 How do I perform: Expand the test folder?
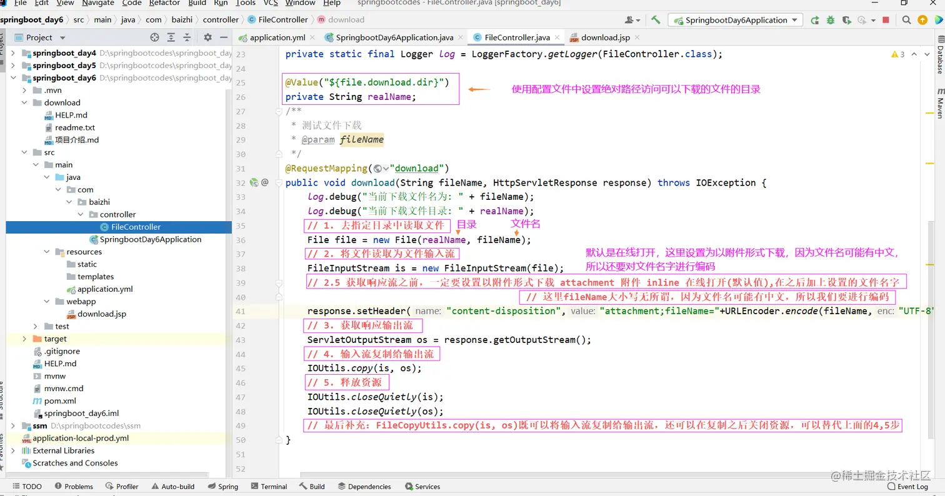point(36,326)
